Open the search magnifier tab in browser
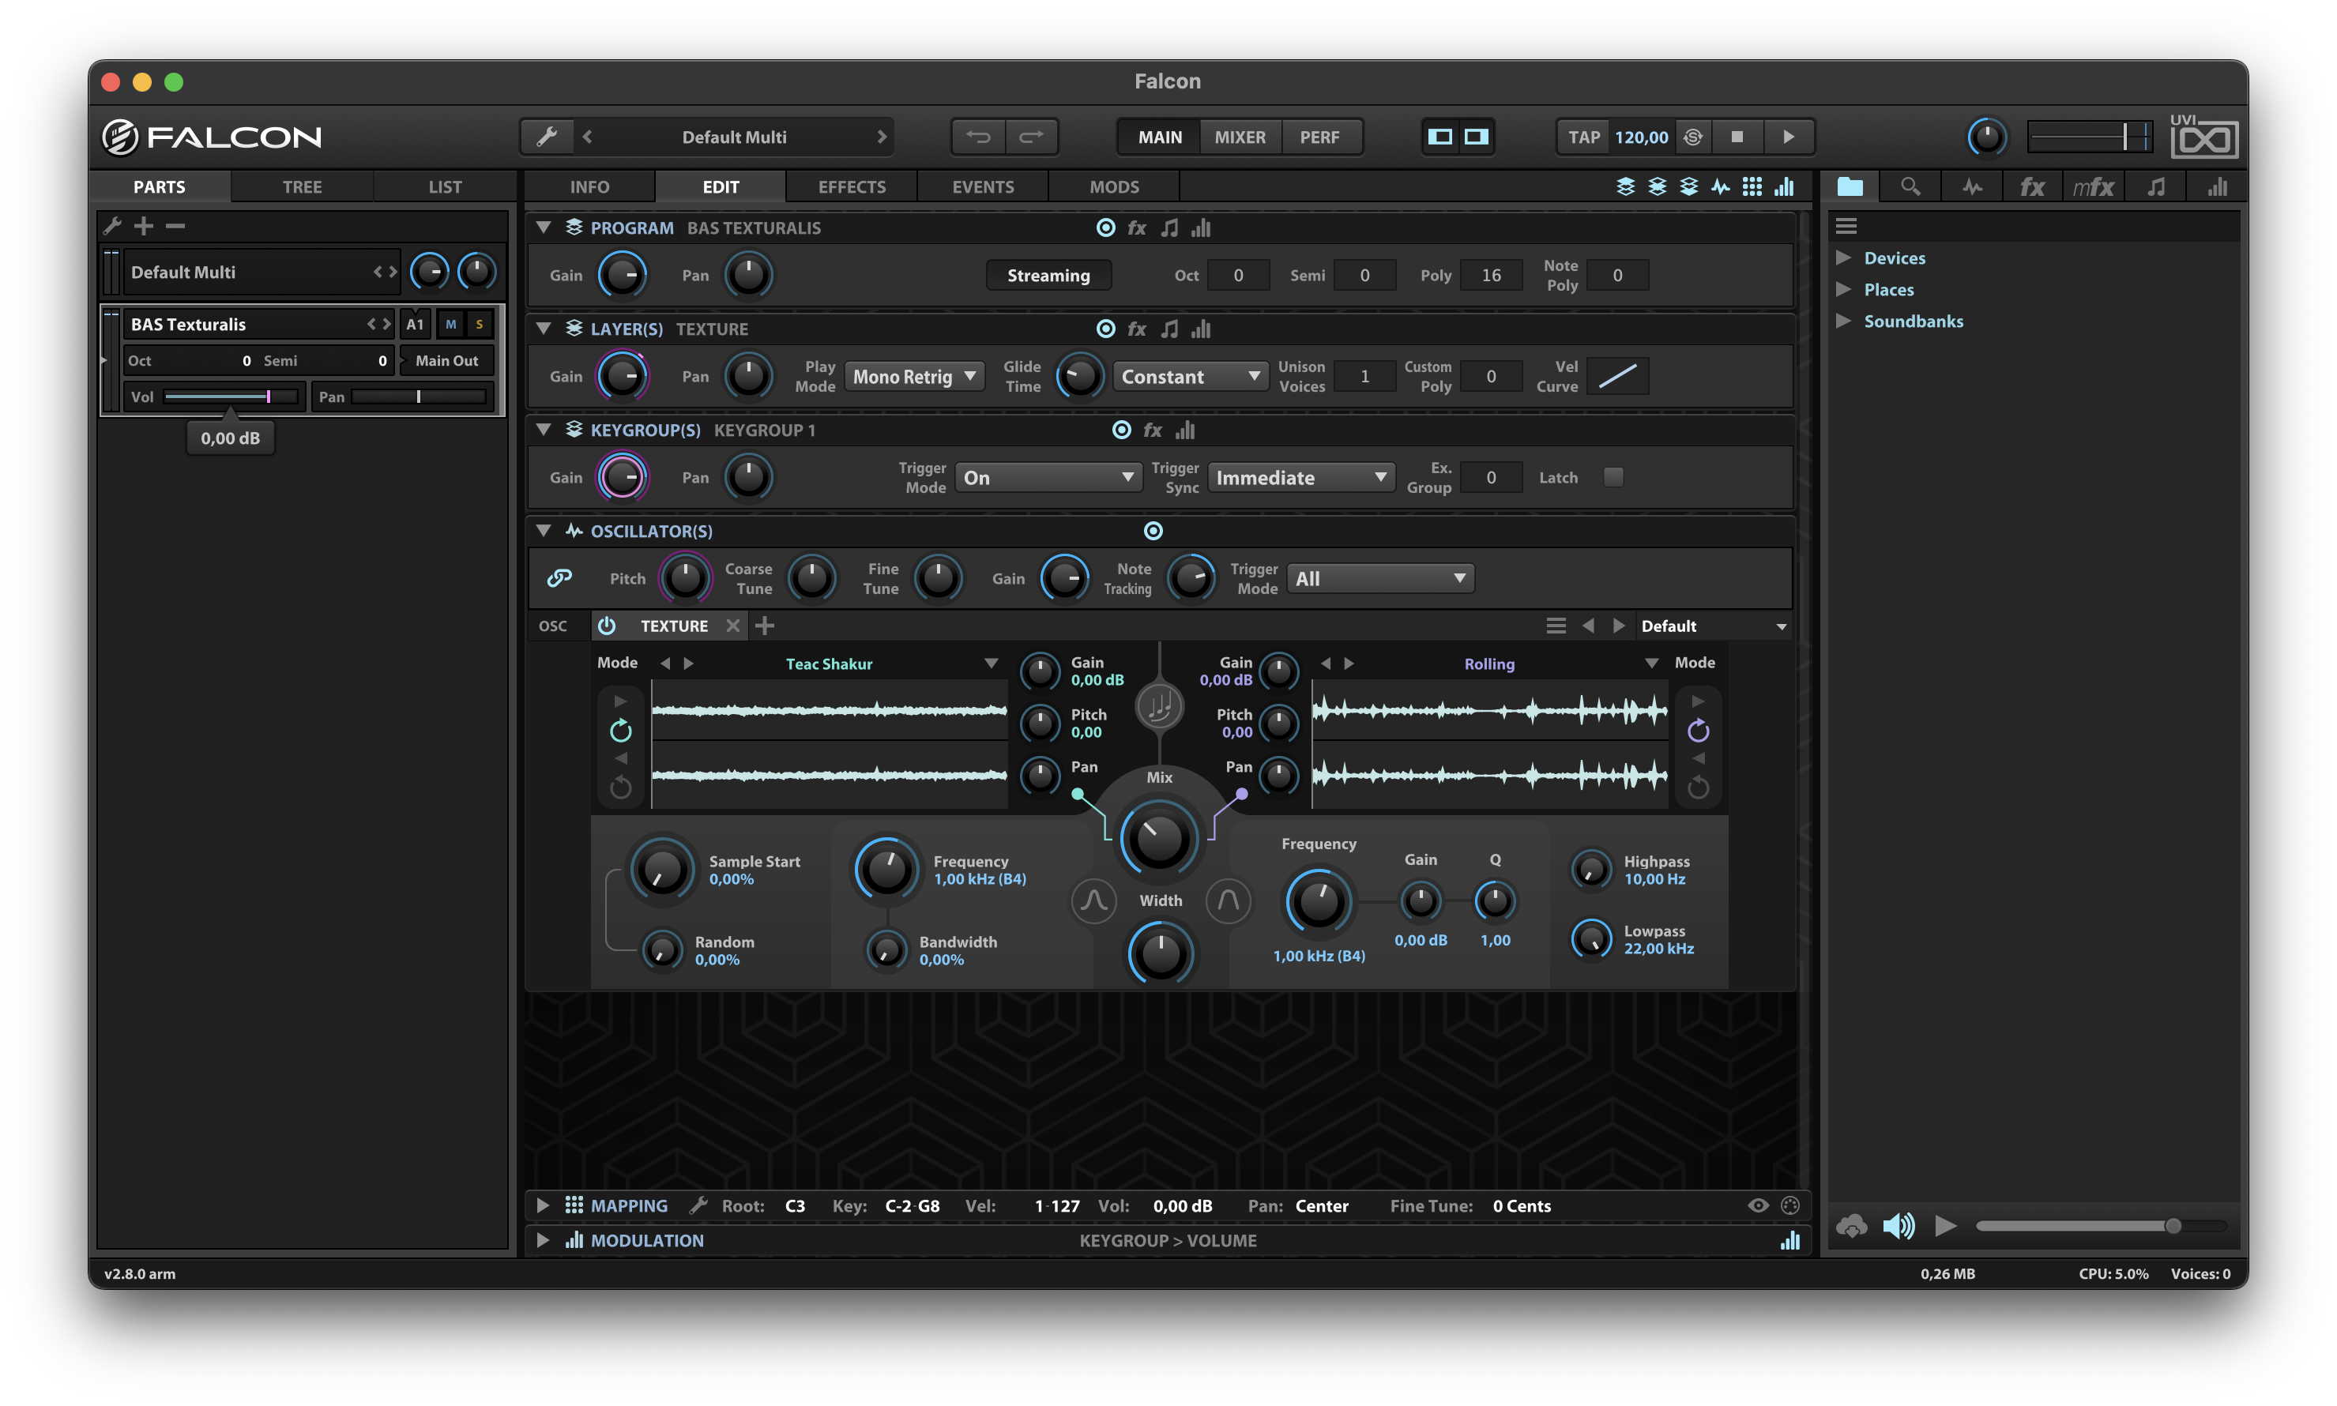 point(1910,186)
